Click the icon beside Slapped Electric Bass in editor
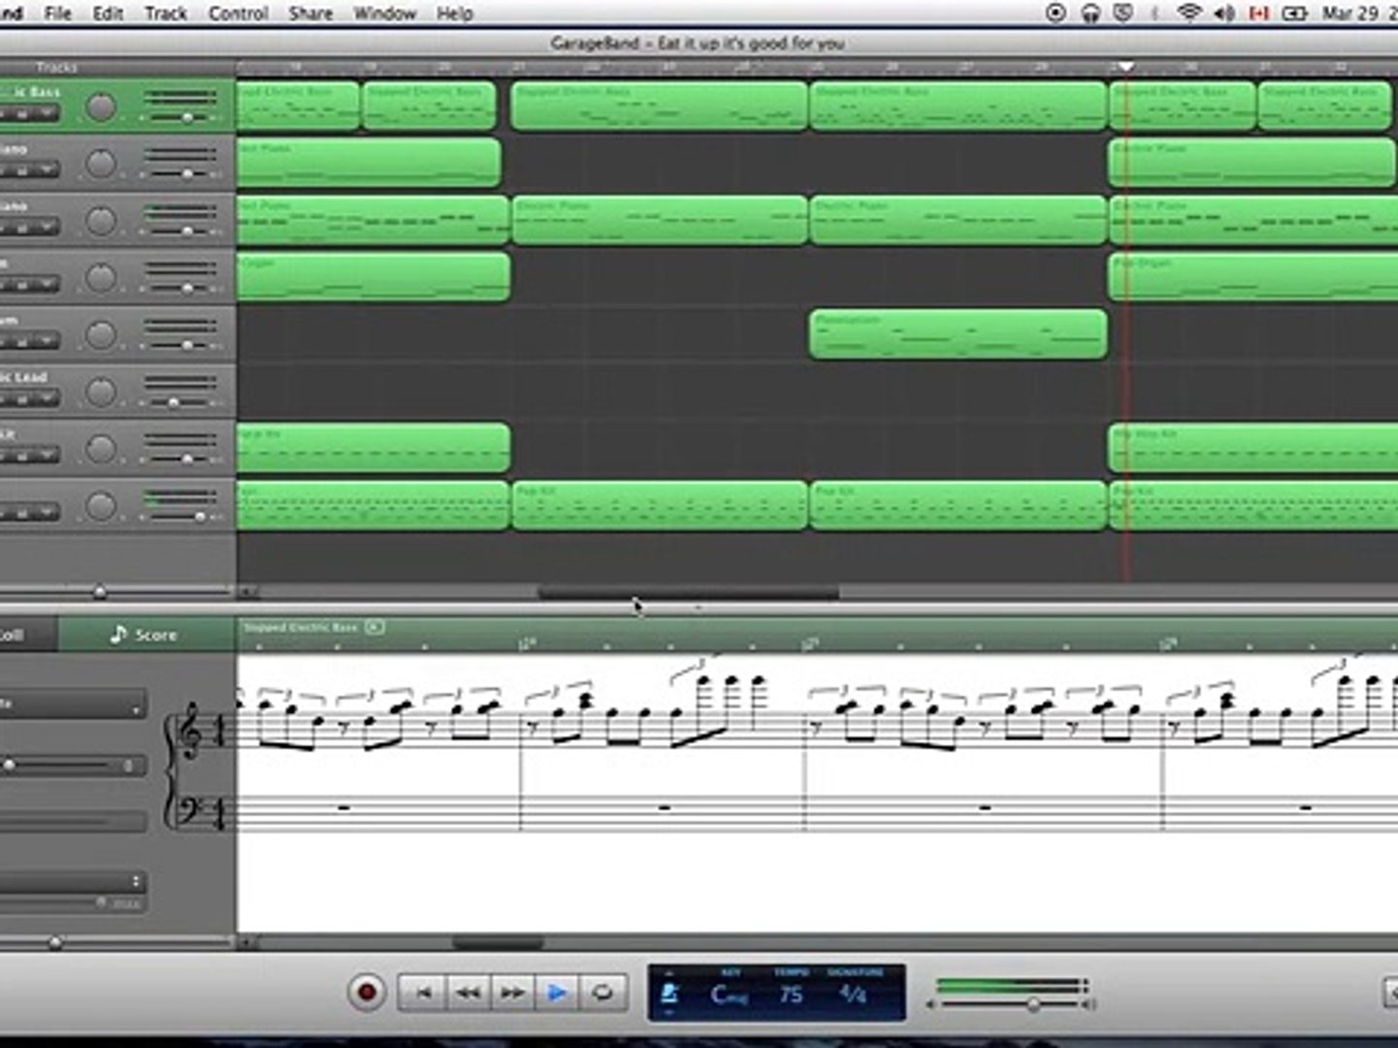Image resolution: width=1398 pixels, height=1048 pixels. coord(376,627)
